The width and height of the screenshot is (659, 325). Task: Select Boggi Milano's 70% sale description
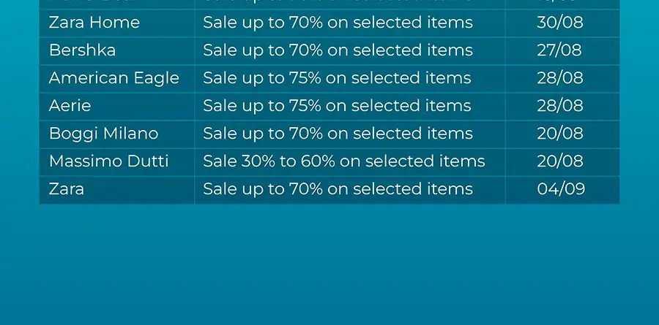pos(338,134)
